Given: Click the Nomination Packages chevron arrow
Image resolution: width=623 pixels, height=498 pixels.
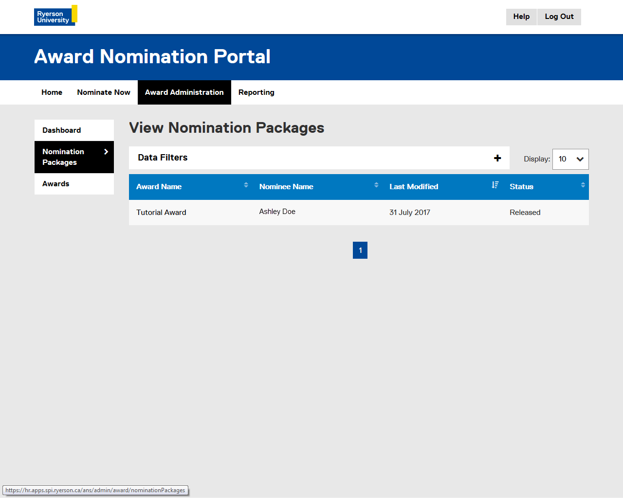Looking at the screenshot, I should click(106, 152).
